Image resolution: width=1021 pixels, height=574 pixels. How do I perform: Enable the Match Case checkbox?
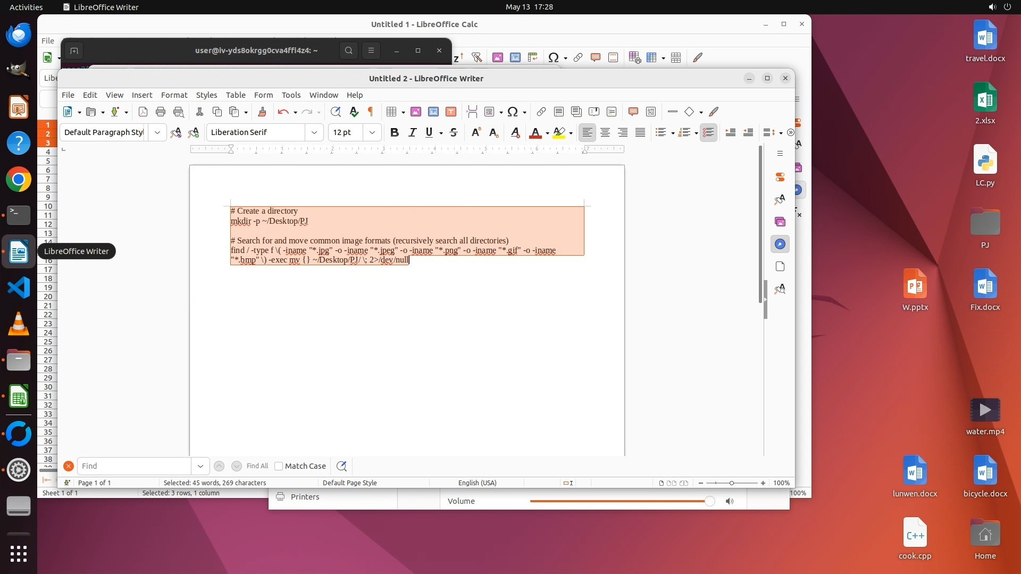click(x=279, y=466)
